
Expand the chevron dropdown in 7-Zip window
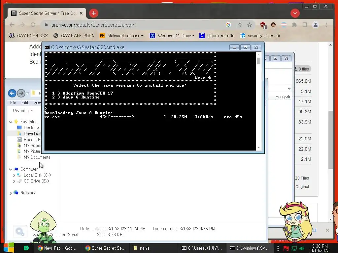click(x=289, y=88)
